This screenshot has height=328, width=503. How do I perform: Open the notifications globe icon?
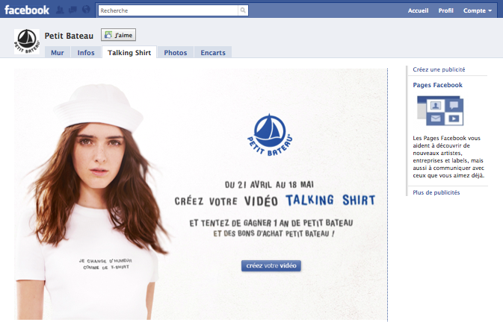tap(86, 10)
